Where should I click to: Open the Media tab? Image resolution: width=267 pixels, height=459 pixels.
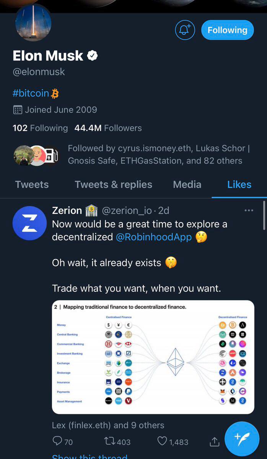click(x=187, y=185)
